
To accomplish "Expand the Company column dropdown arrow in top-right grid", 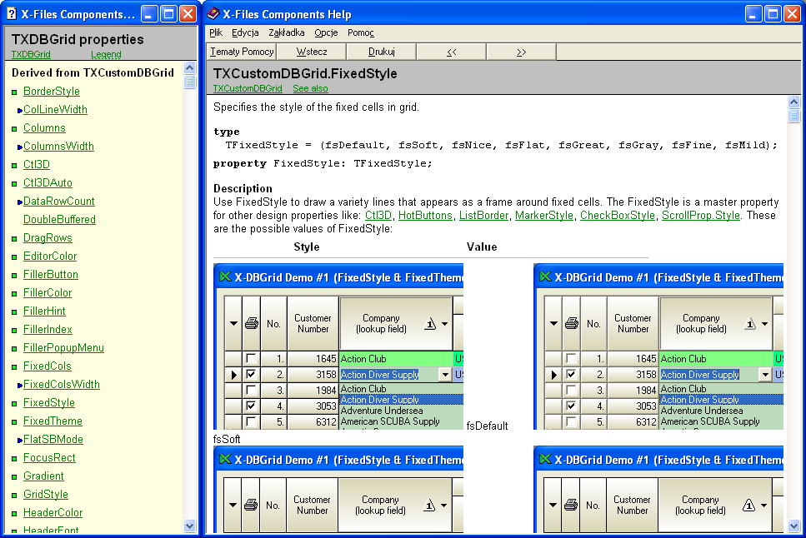I will 764,324.
